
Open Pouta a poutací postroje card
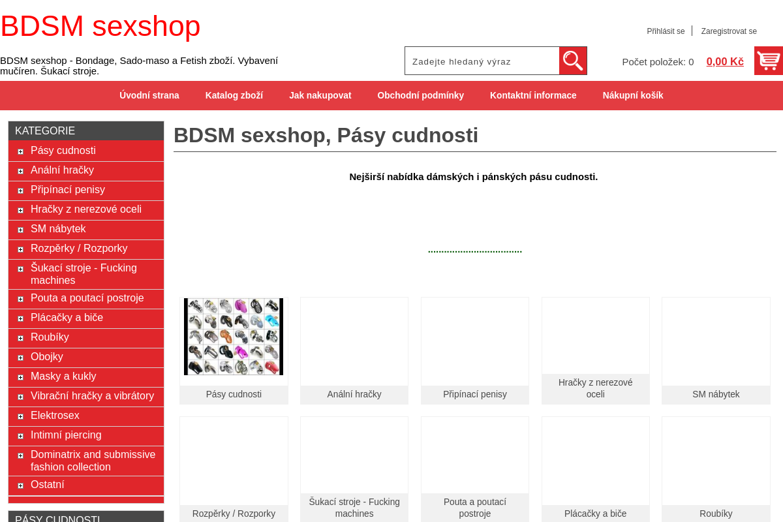click(475, 469)
